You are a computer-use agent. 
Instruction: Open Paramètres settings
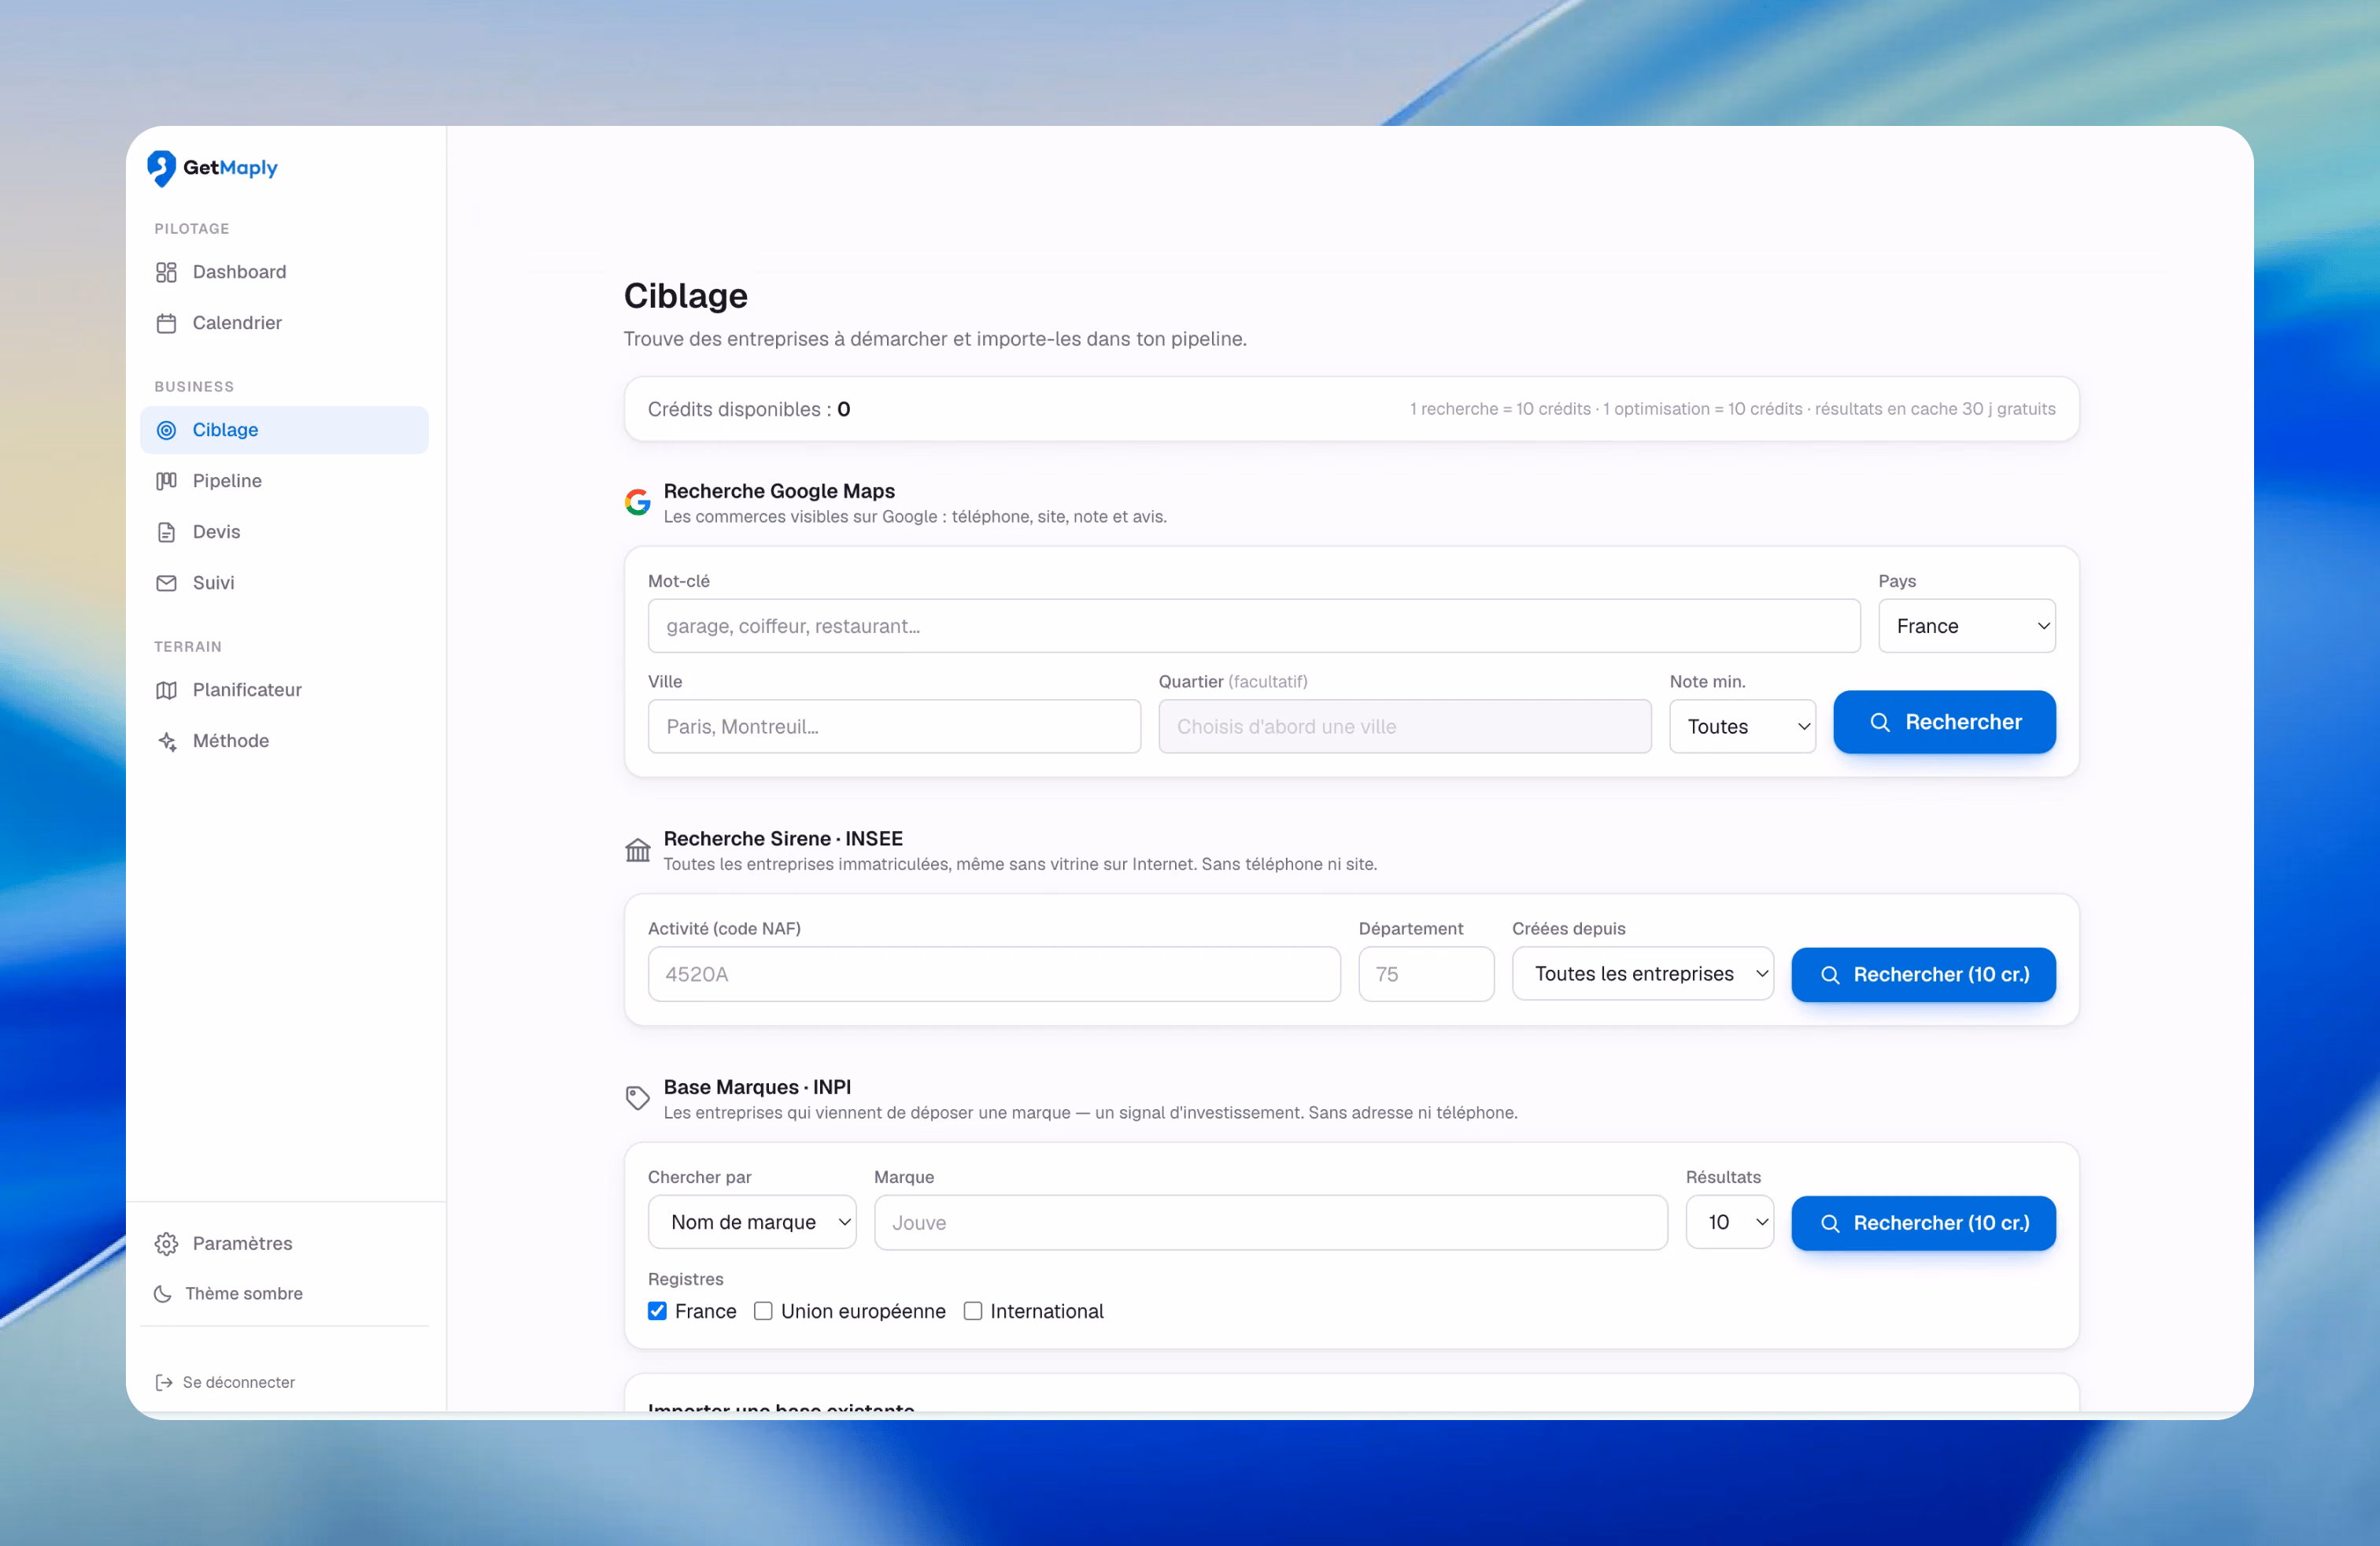tap(284, 1243)
